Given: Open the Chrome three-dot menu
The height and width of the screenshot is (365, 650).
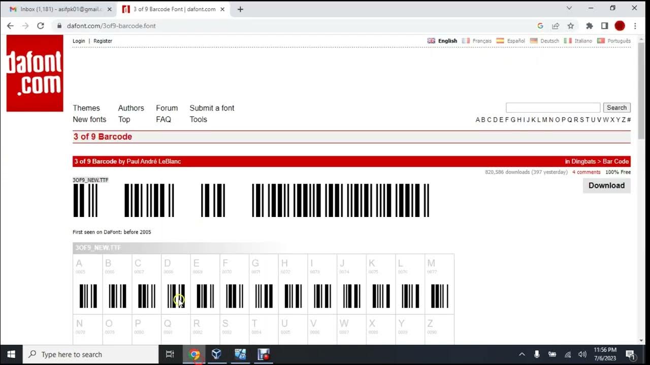Looking at the screenshot, I should point(635,26).
